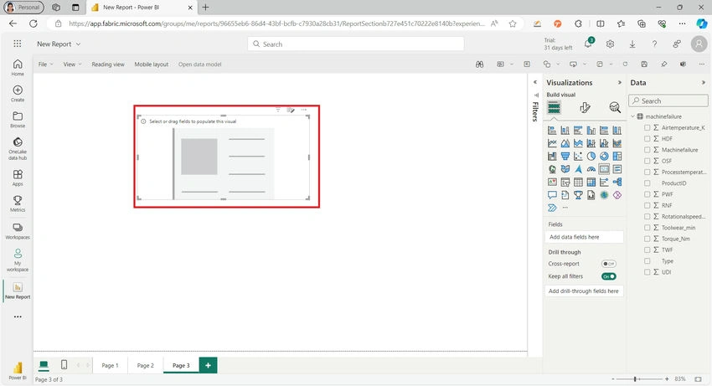Open Metrics trophy icon in sidebar
The height and width of the screenshot is (386, 712).
(18, 203)
